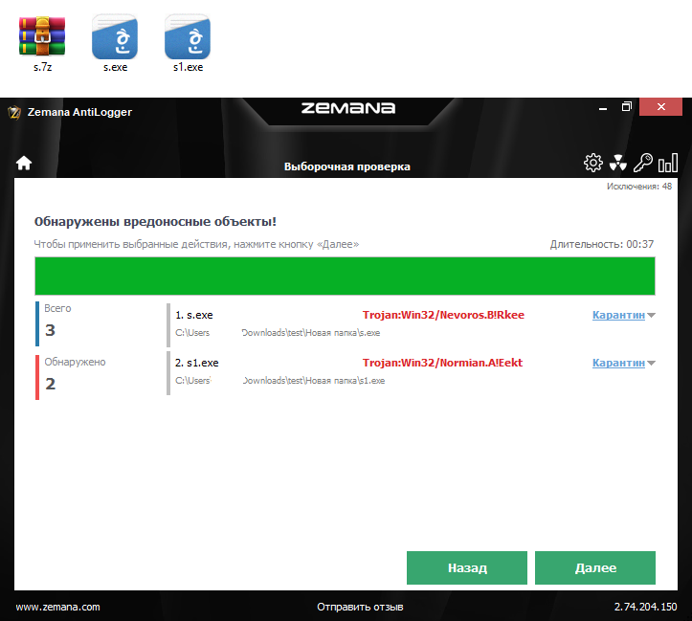Click Исключения: 48 label
Viewport: 692px width, 621px height.
pyautogui.click(x=639, y=187)
